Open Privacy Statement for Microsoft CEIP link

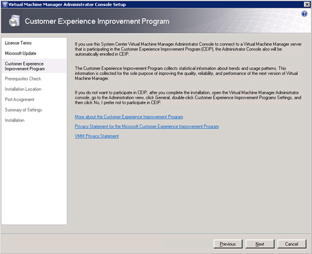coord(147,127)
